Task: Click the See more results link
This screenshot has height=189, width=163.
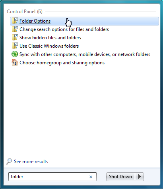Action: pos(31,162)
